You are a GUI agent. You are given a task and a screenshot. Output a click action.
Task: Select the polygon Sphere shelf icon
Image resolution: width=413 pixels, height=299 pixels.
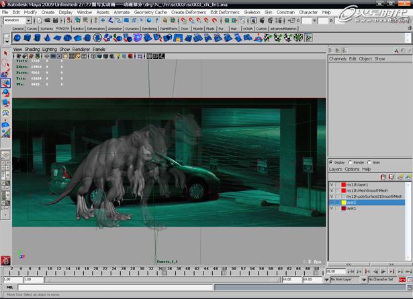17,38
